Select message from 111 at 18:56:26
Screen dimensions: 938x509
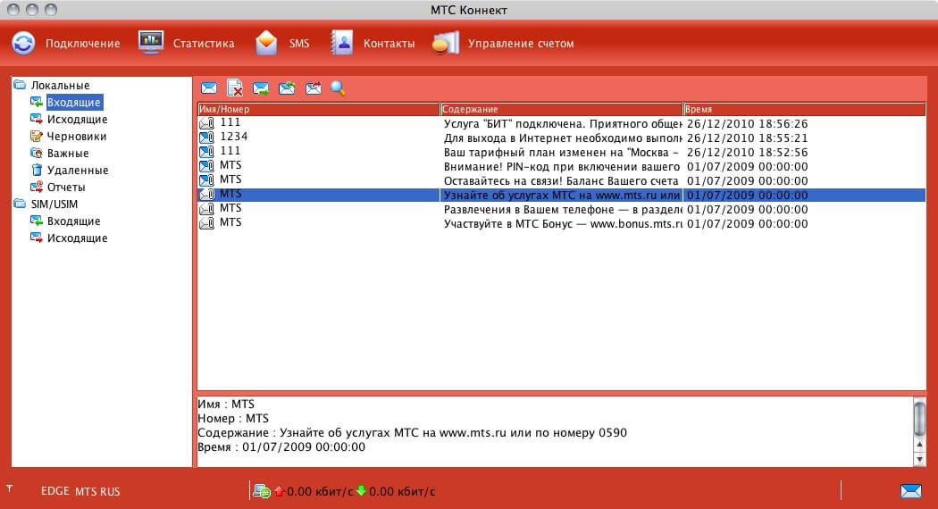click(562, 124)
